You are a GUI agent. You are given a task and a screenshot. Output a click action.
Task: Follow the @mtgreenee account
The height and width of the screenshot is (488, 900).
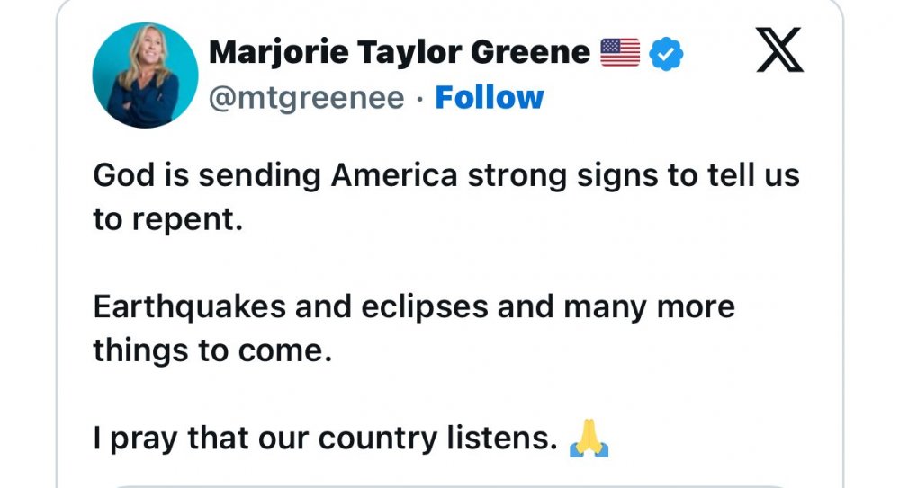tap(490, 97)
